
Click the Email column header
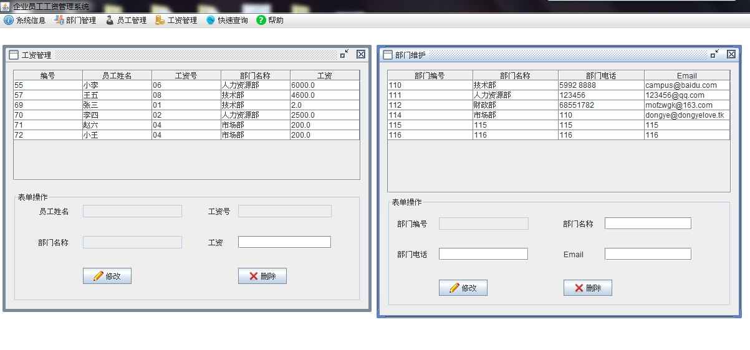687,75
